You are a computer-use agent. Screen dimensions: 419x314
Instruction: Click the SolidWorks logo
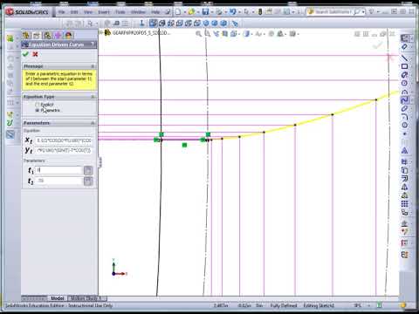click(x=28, y=12)
